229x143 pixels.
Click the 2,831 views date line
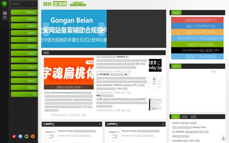[x=114, y=71]
